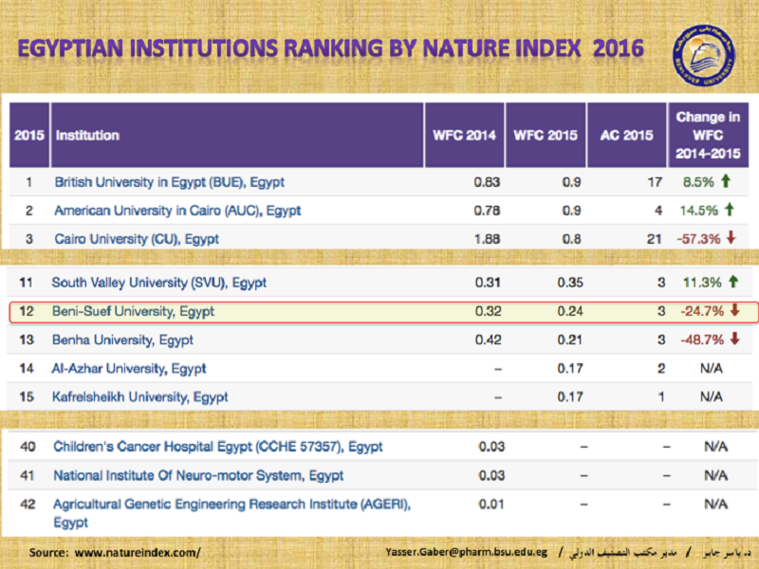The height and width of the screenshot is (569, 759).
Task: Click WFC 2014 value 0.31
Action: 488,283
